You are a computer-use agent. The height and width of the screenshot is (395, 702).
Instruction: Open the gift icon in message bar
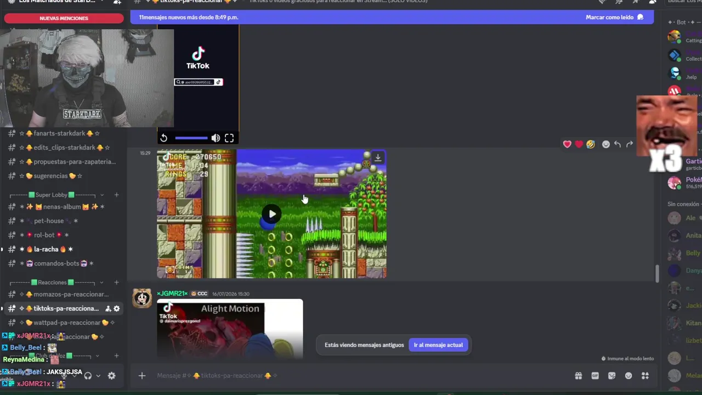tap(578, 376)
